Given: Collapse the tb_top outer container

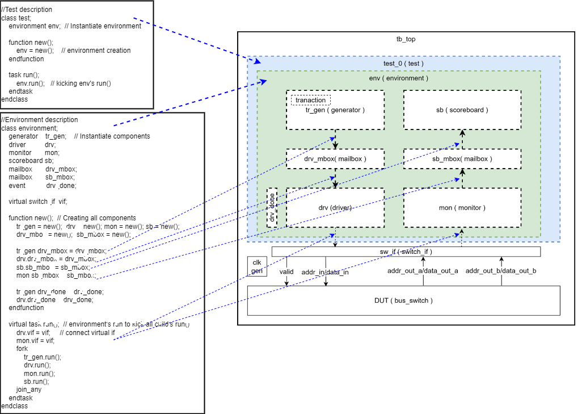Looking at the screenshot, I should pos(406,39).
